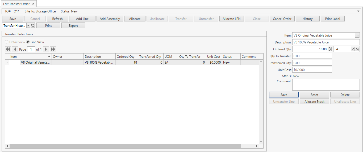Click the Allocate Stock button

314,102
